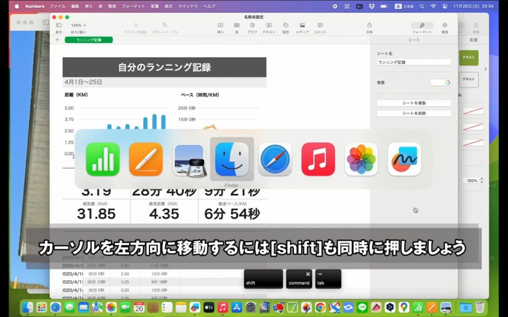Select Photos in the app switcher
The height and width of the screenshot is (317, 508).
coord(362,159)
